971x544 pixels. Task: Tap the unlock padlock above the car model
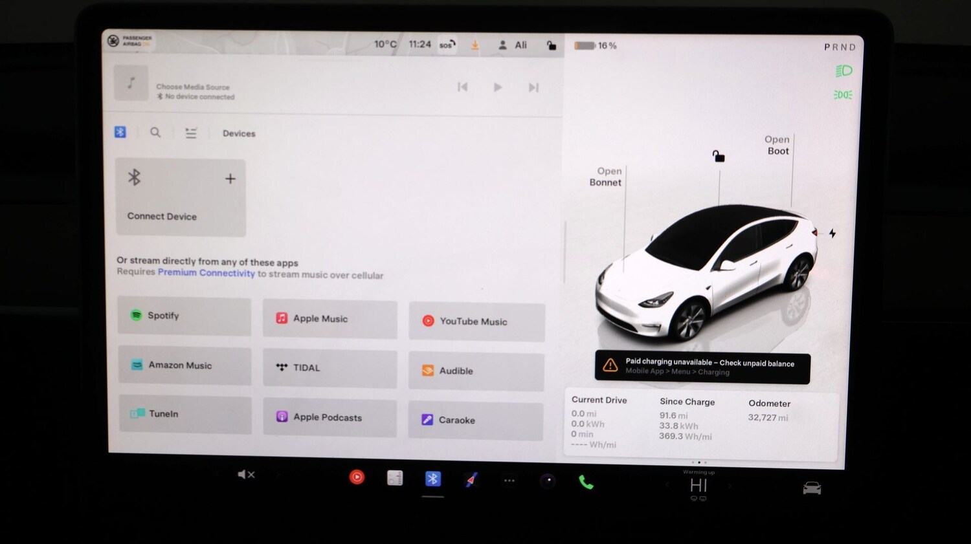coord(719,156)
